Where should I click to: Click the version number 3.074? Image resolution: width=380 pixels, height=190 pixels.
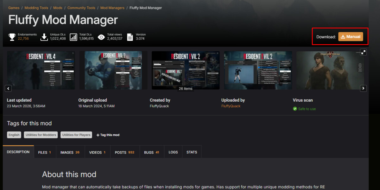pos(140,39)
